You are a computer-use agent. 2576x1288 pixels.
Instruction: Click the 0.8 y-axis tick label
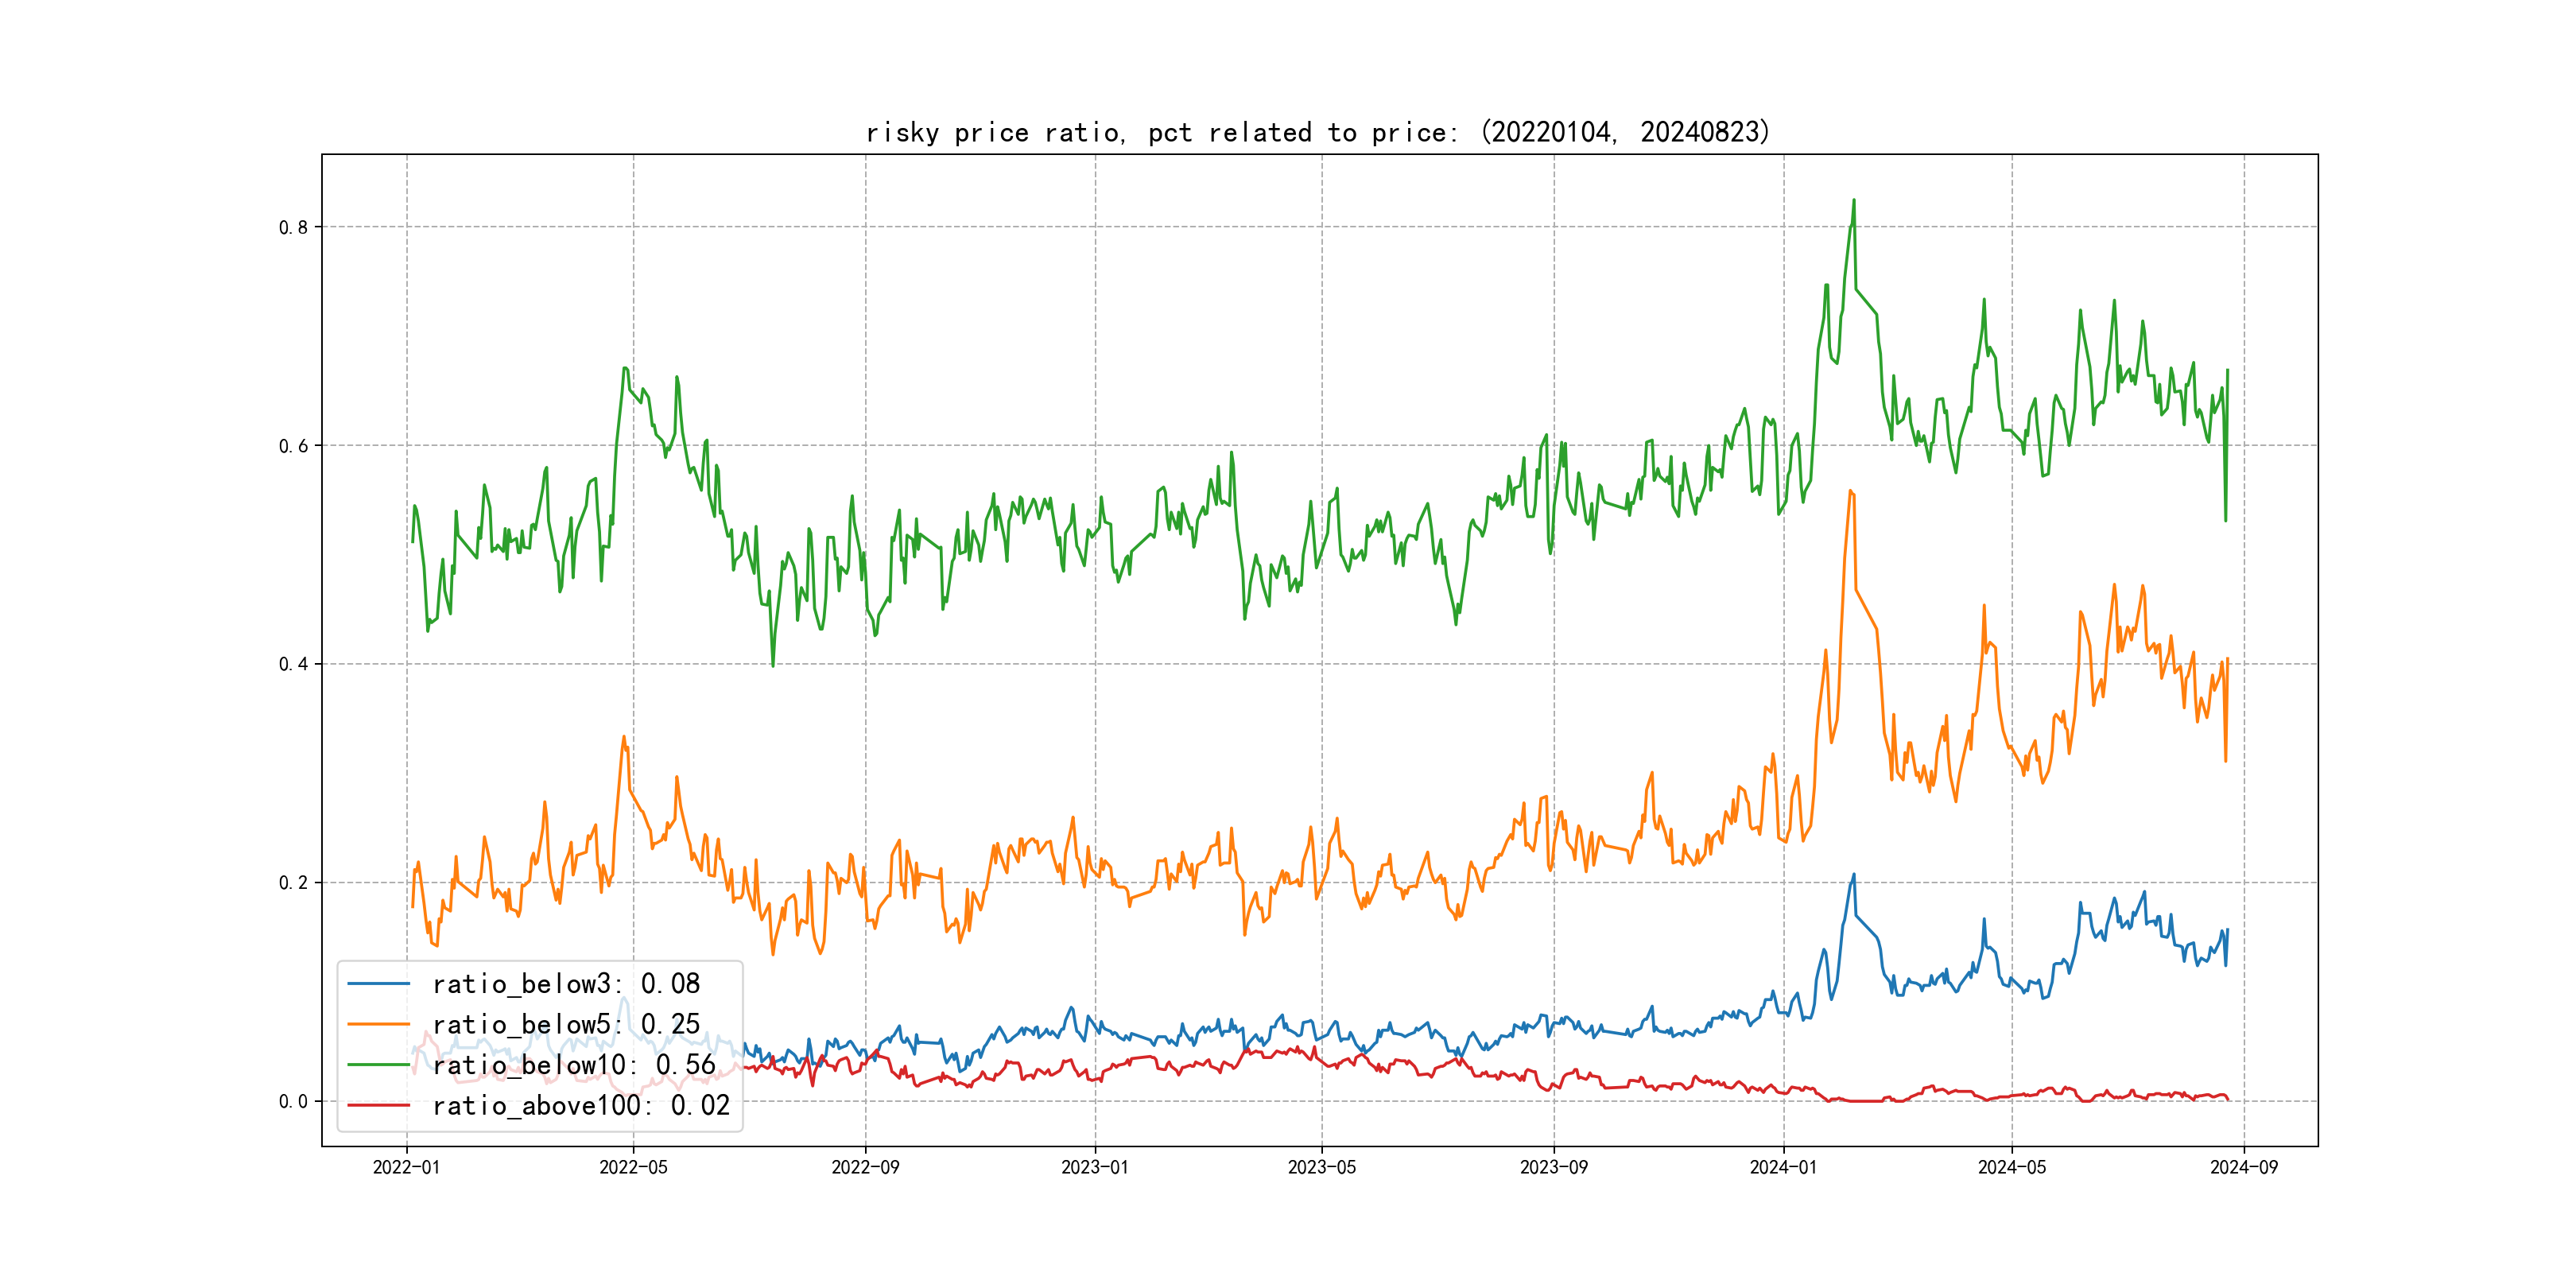pos(293,227)
